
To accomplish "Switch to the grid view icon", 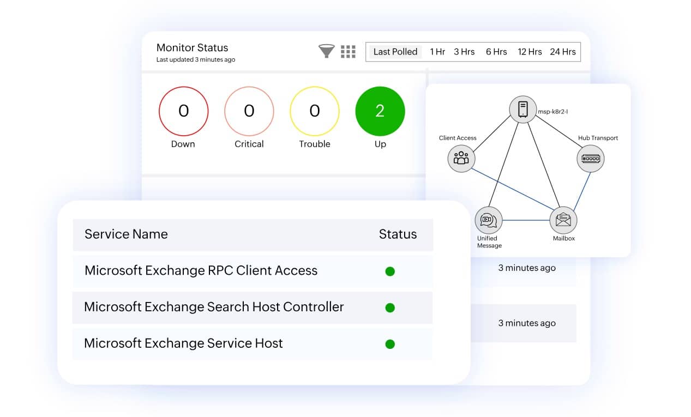I will pyautogui.click(x=348, y=52).
